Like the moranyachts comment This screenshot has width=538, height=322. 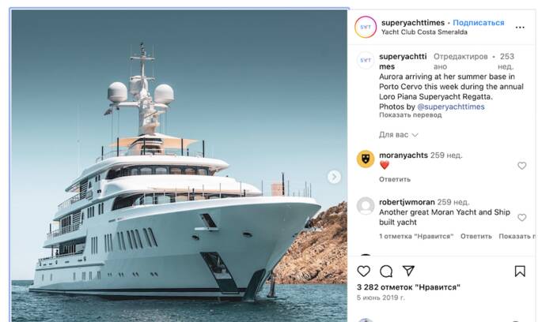521,166
